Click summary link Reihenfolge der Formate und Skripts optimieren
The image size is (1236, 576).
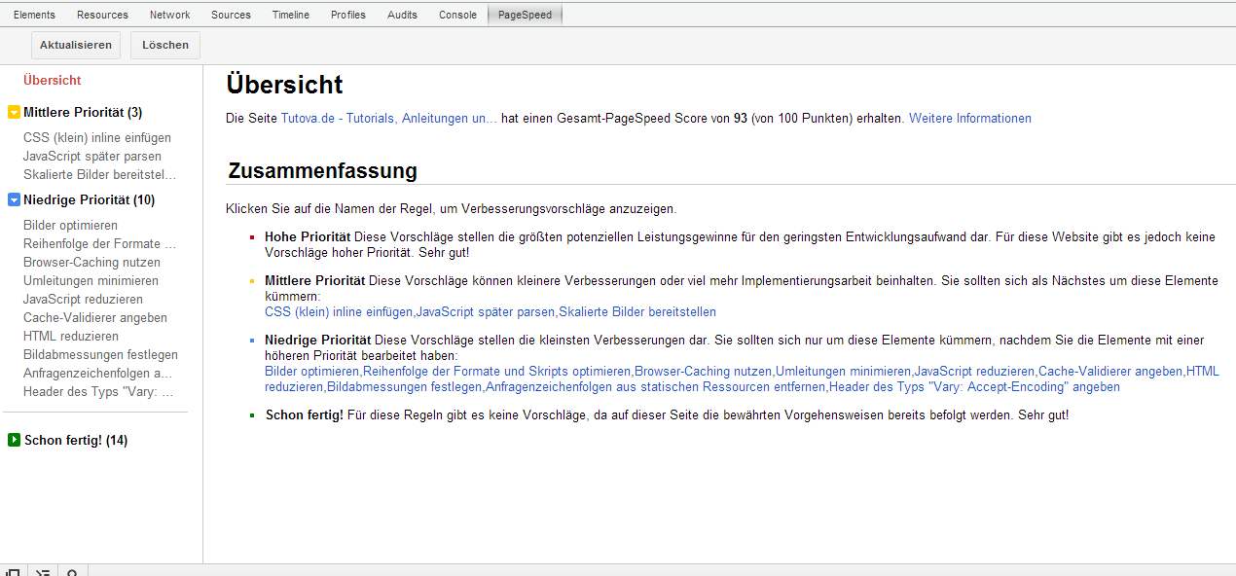click(x=496, y=371)
